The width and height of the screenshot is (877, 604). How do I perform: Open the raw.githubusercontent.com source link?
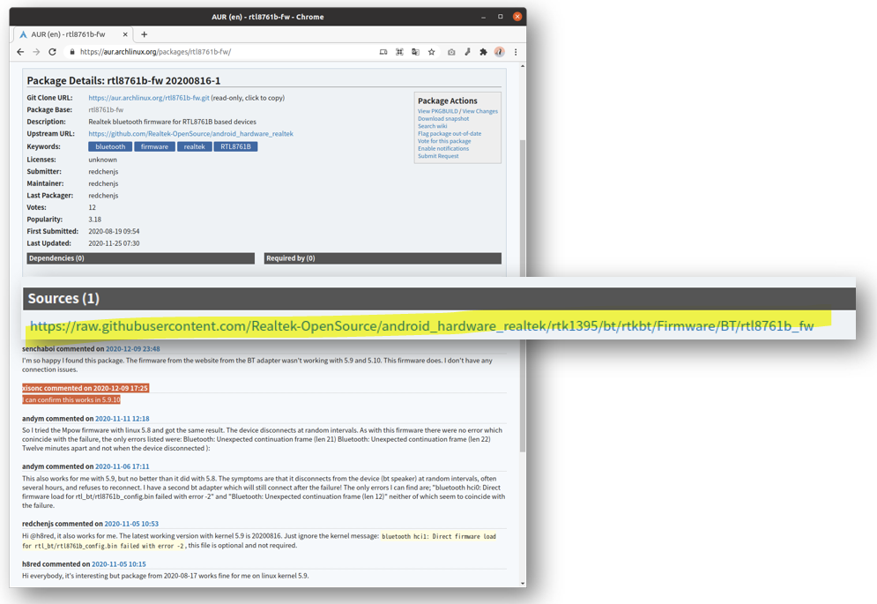click(421, 326)
